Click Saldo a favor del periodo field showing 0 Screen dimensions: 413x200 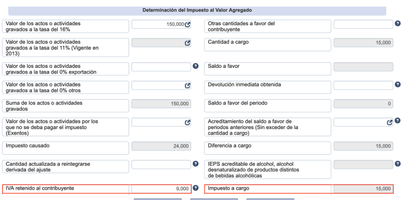363,104
